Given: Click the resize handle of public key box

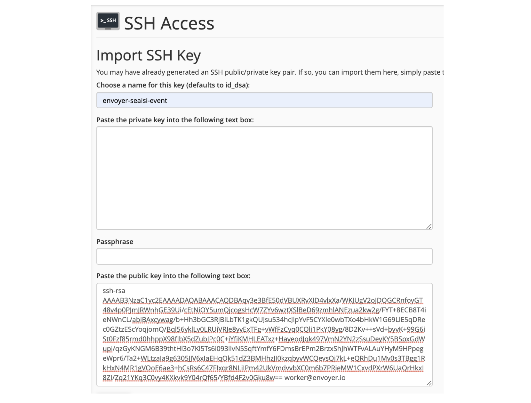Looking at the screenshot, I should 429,383.
